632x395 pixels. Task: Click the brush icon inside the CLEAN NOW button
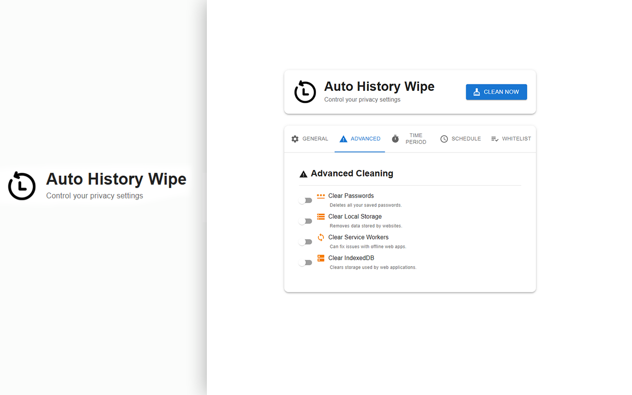point(476,91)
